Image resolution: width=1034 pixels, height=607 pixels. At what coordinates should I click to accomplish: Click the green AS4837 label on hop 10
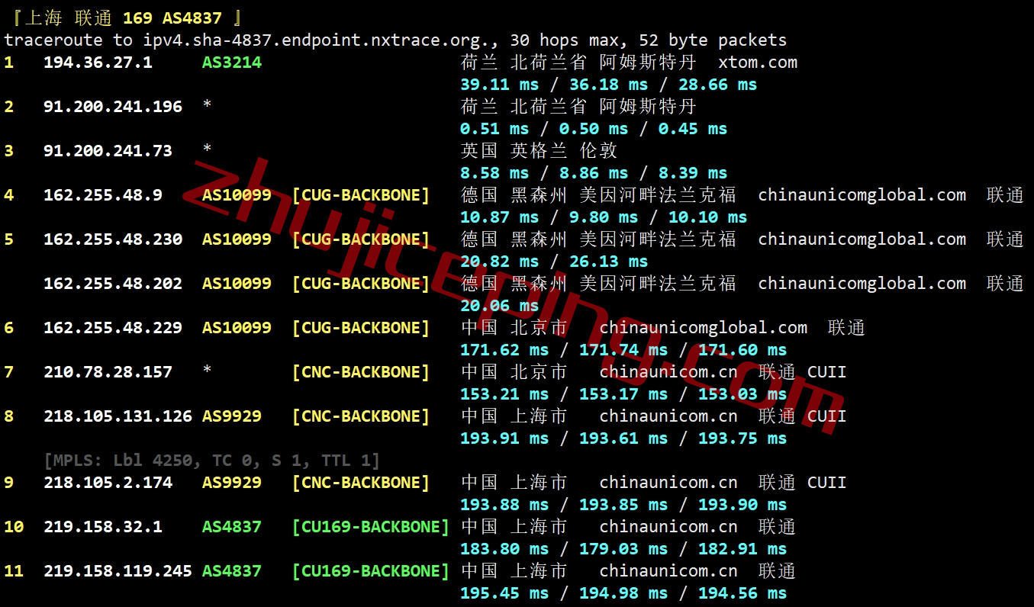pos(232,527)
